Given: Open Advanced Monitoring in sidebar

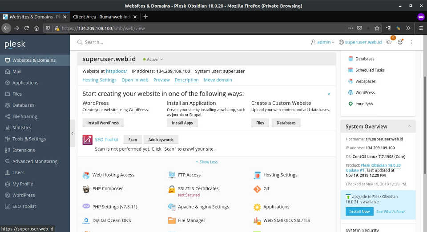Looking at the screenshot, I should [35, 161].
